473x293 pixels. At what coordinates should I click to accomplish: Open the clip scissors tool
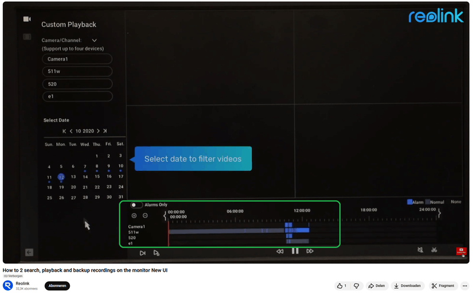tap(434, 250)
